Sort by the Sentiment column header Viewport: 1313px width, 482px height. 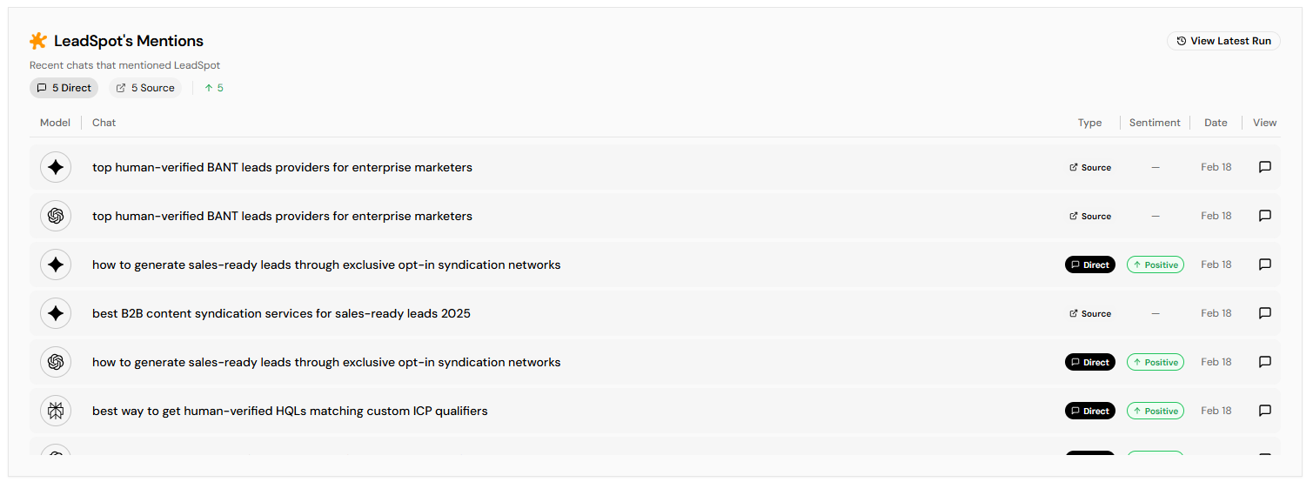tap(1154, 123)
